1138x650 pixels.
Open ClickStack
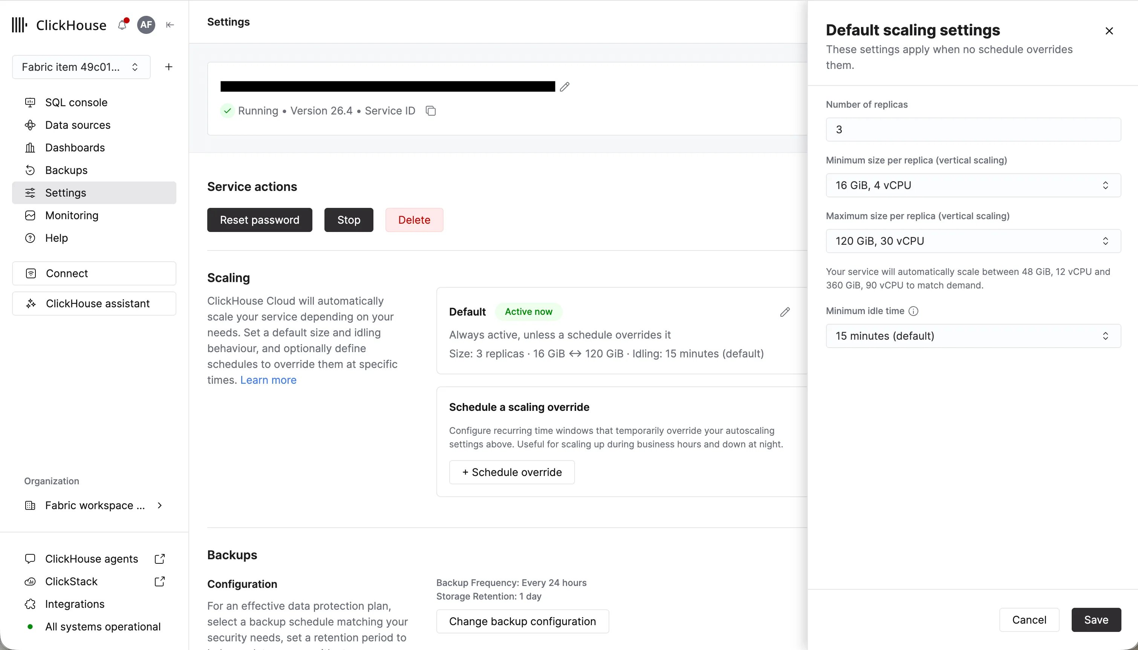71,582
